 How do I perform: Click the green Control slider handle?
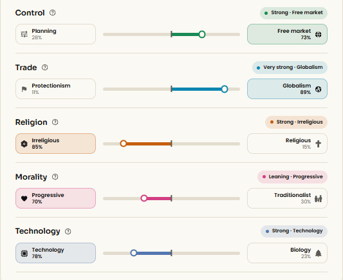coord(202,34)
